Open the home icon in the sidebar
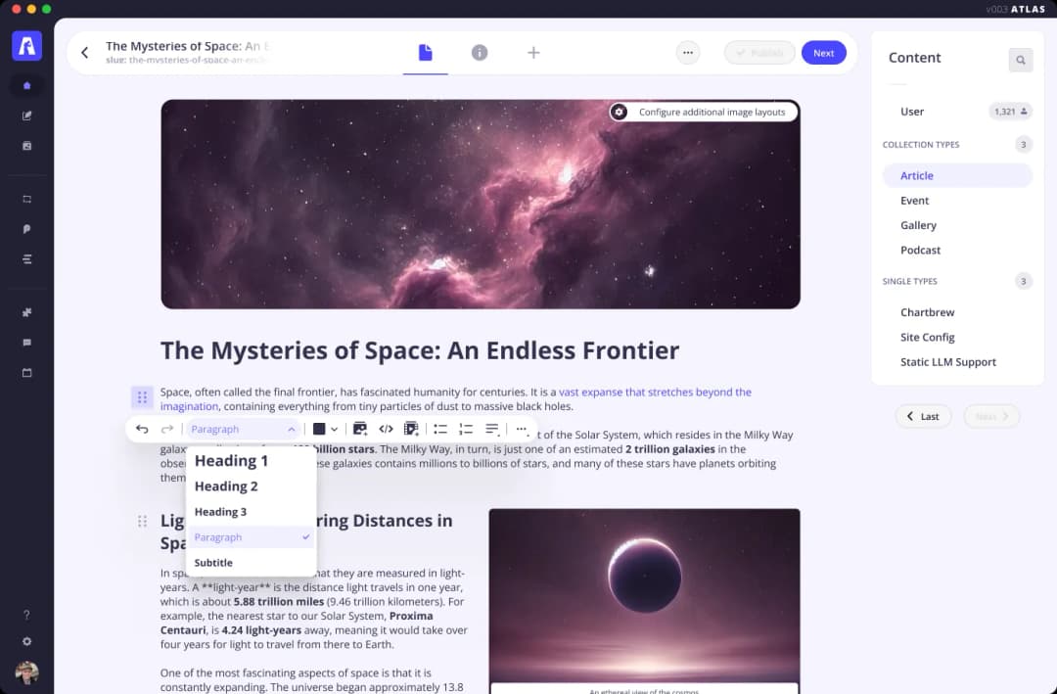1057x694 pixels. click(27, 86)
